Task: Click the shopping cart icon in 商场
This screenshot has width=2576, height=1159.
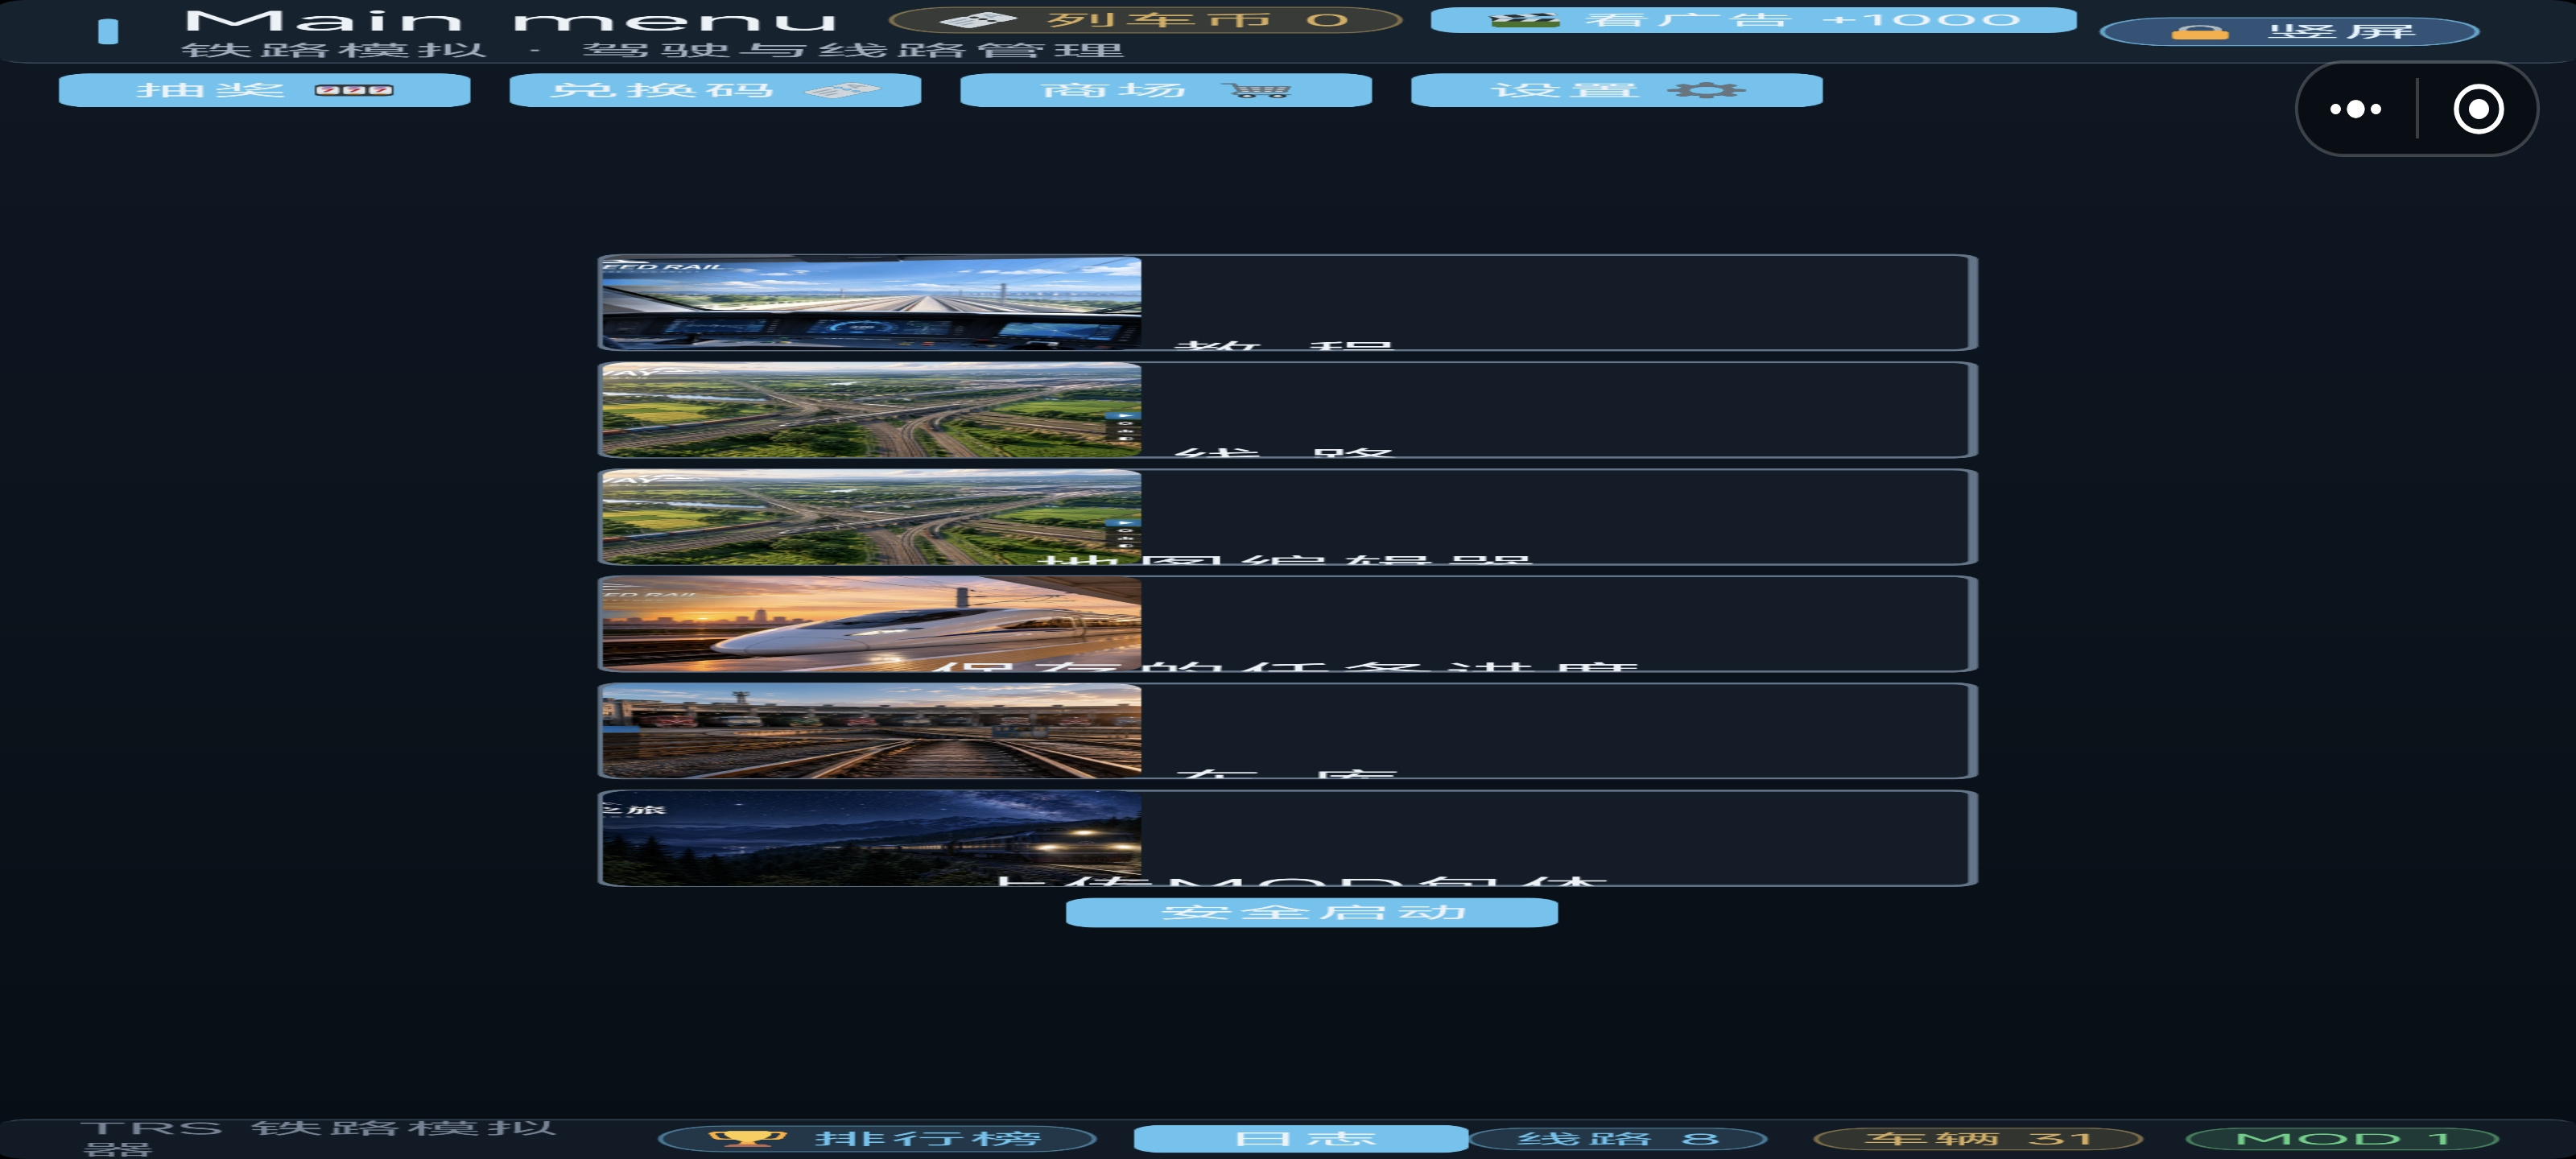Action: pyautogui.click(x=1257, y=91)
